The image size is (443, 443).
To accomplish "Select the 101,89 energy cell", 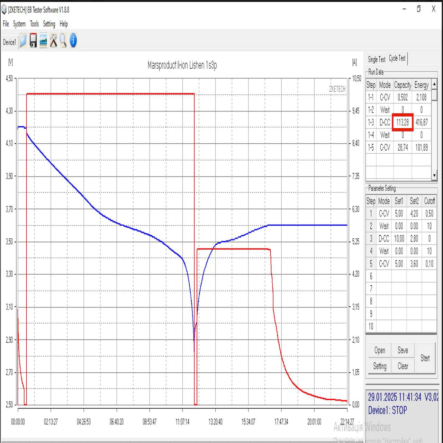I will 422,148.
